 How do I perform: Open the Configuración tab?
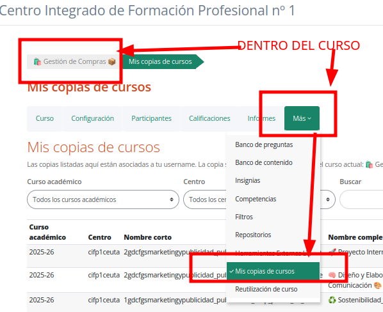[x=93, y=118]
